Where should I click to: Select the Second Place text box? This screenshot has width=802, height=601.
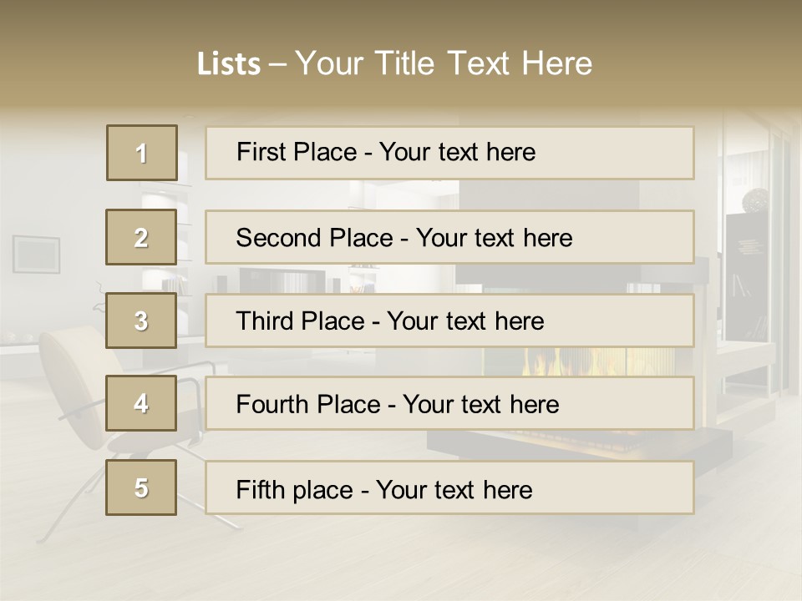pyautogui.click(x=449, y=237)
